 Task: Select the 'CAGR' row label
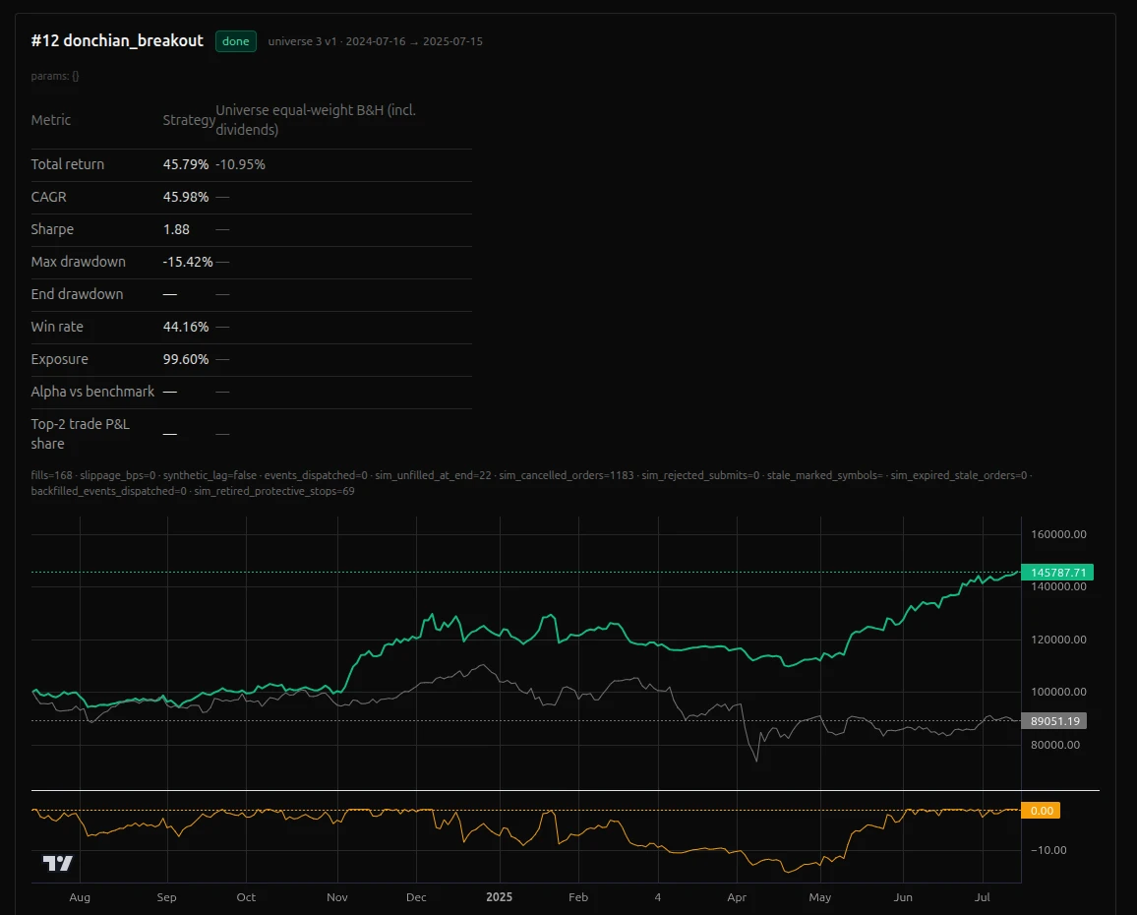48,198
